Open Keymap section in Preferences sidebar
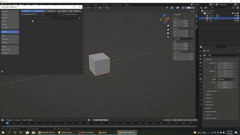Viewport: 240px width, 135px height. point(10,42)
